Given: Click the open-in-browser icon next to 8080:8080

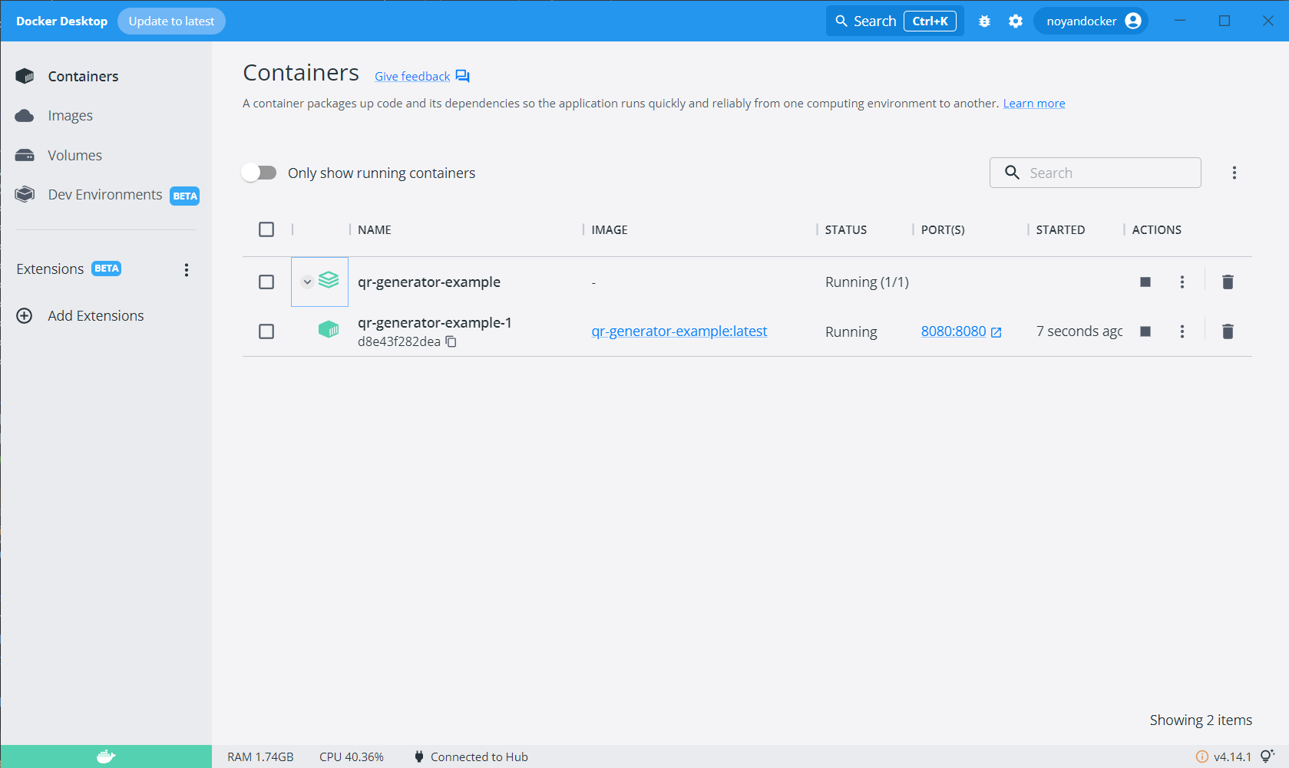Looking at the screenshot, I should point(996,332).
